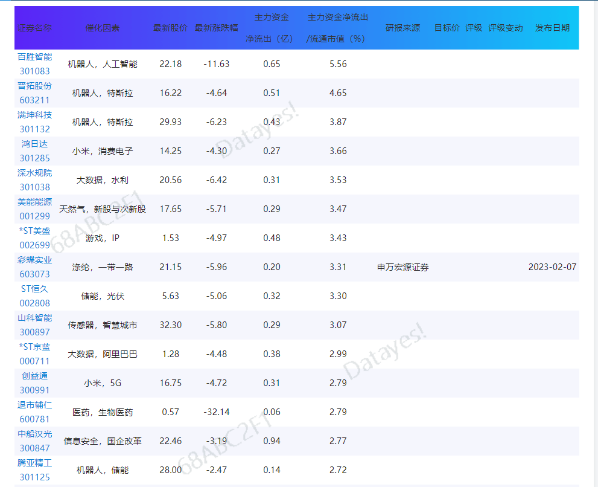Open the 晋拓股份 603211 stock link
This screenshot has height=487, width=598.
(35, 93)
